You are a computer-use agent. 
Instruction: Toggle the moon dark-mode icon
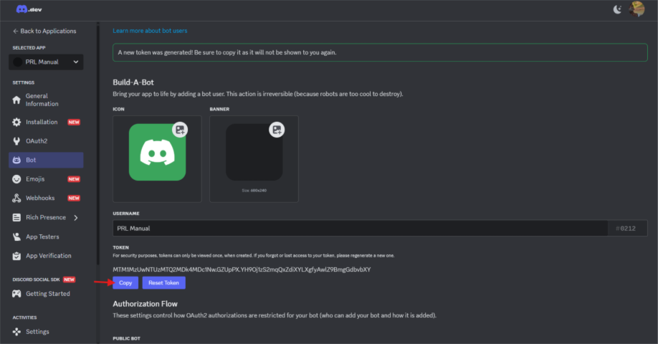click(617, 9)
